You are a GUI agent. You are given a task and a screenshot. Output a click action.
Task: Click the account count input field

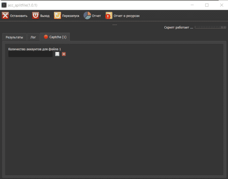click(x=30, y=54)
